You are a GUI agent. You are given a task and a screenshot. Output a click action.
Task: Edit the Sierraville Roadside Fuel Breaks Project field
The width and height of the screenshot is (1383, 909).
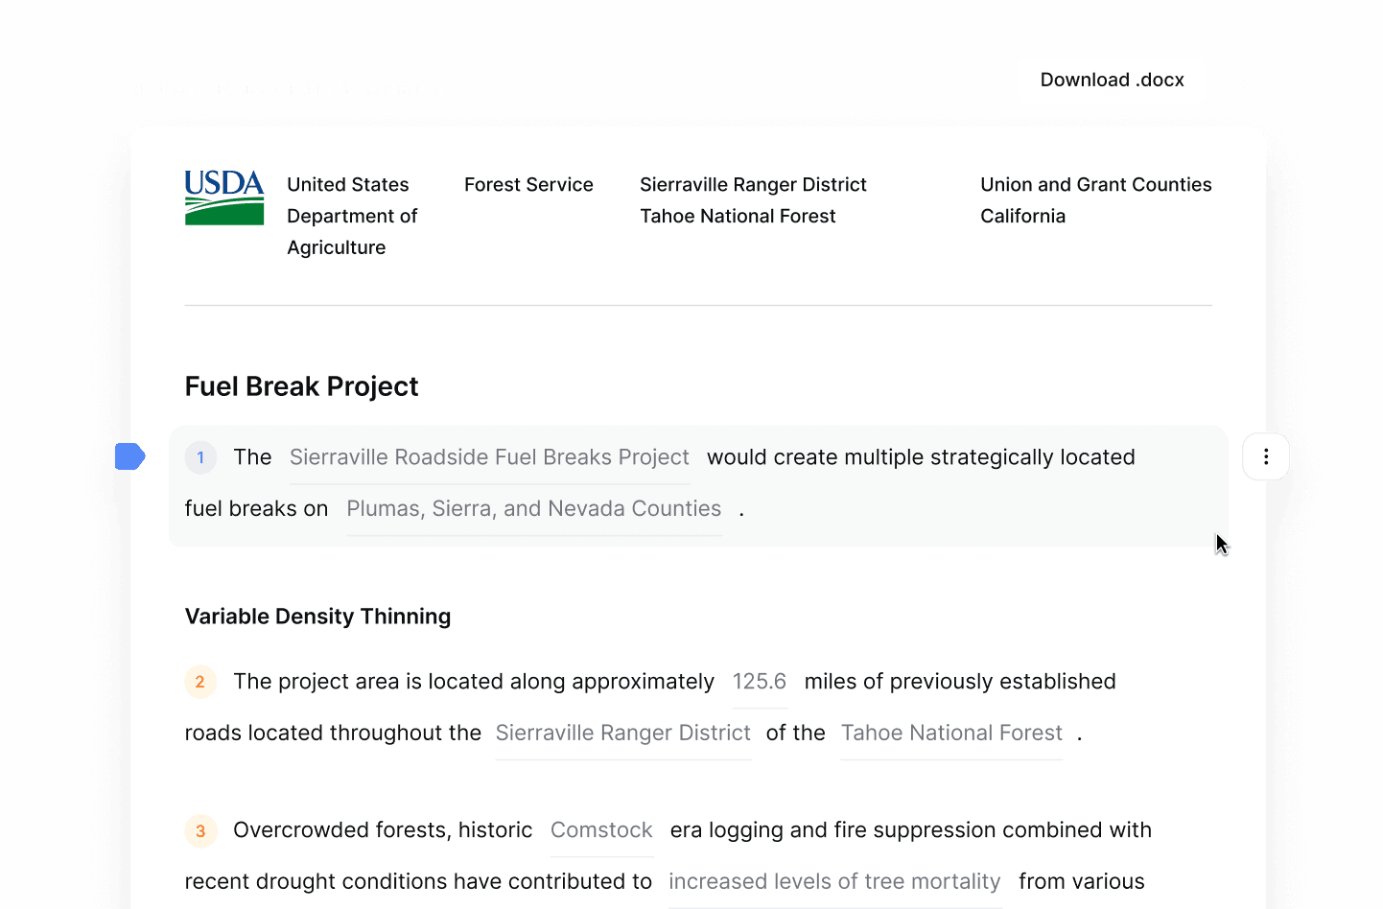click(489, 457)
